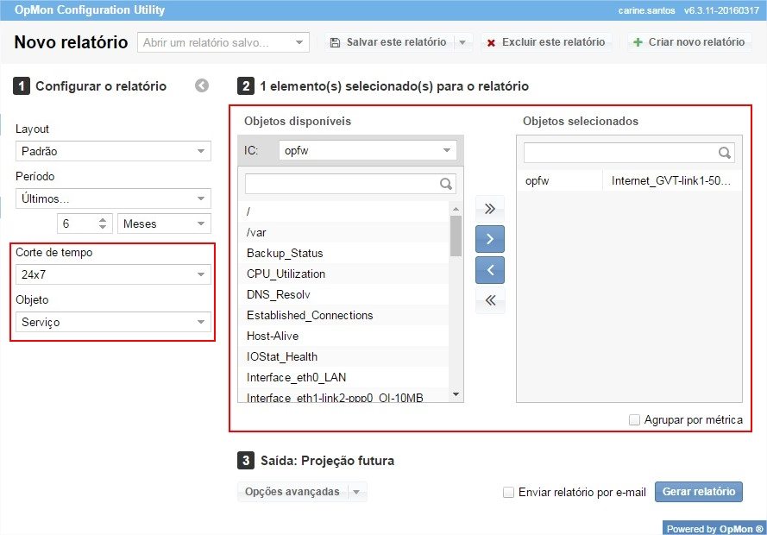Open the IC opfw combo box

368,150
